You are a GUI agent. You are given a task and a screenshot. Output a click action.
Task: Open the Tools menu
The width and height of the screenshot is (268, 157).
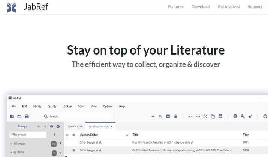pos(81,107)
